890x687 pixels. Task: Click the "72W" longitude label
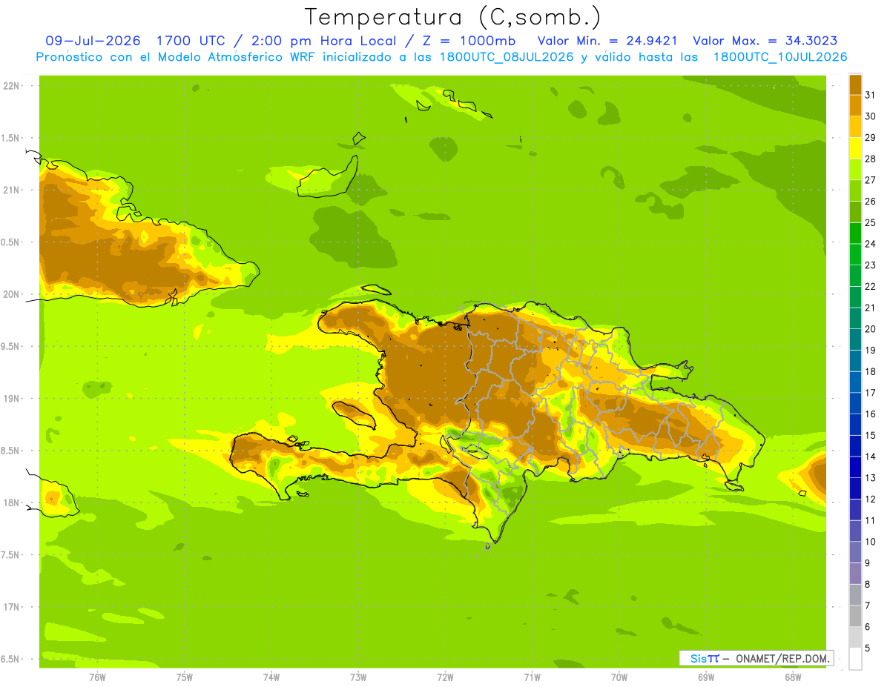[x=445, y=677]
